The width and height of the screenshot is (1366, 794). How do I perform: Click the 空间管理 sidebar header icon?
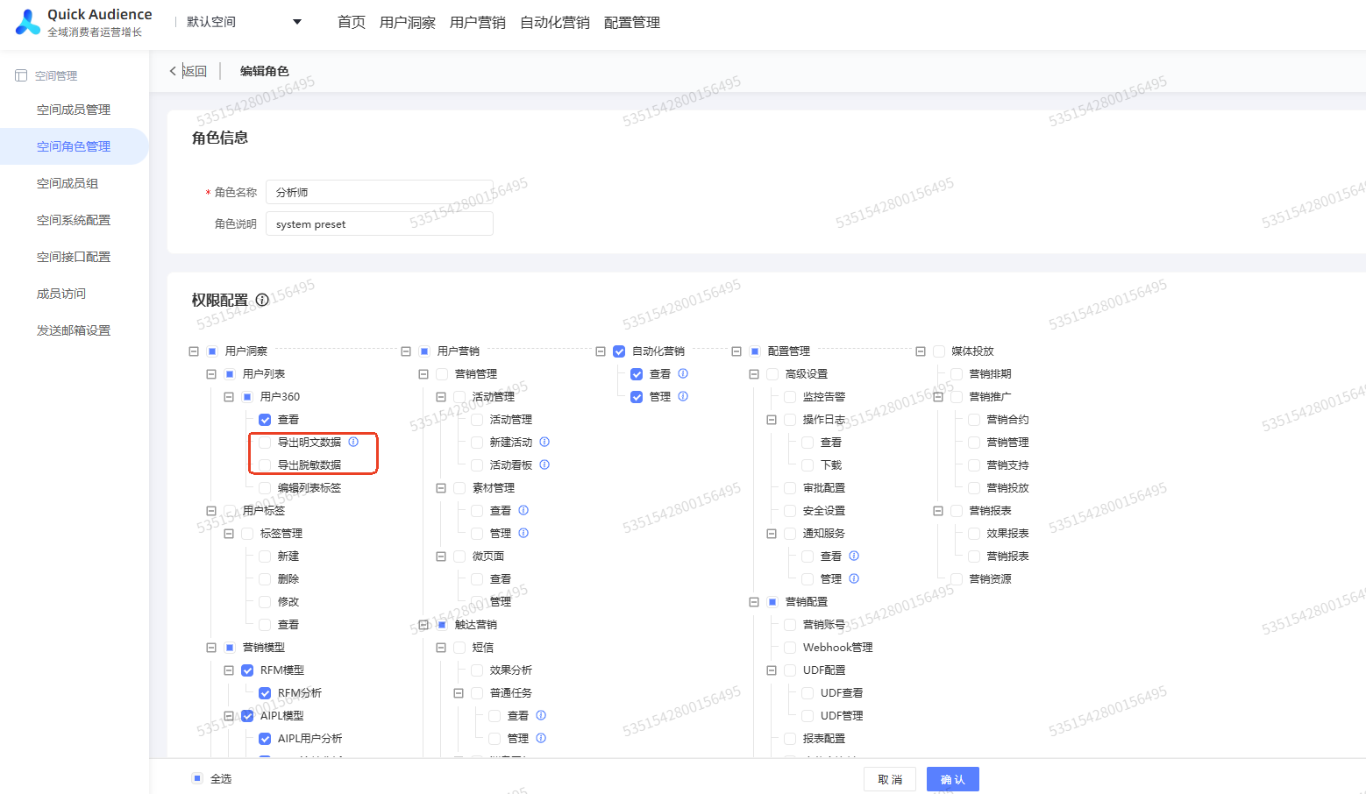(x=21, y=75)
